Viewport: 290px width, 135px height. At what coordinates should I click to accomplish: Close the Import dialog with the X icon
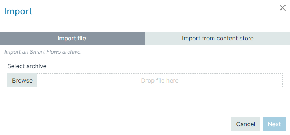pos(282,8)
